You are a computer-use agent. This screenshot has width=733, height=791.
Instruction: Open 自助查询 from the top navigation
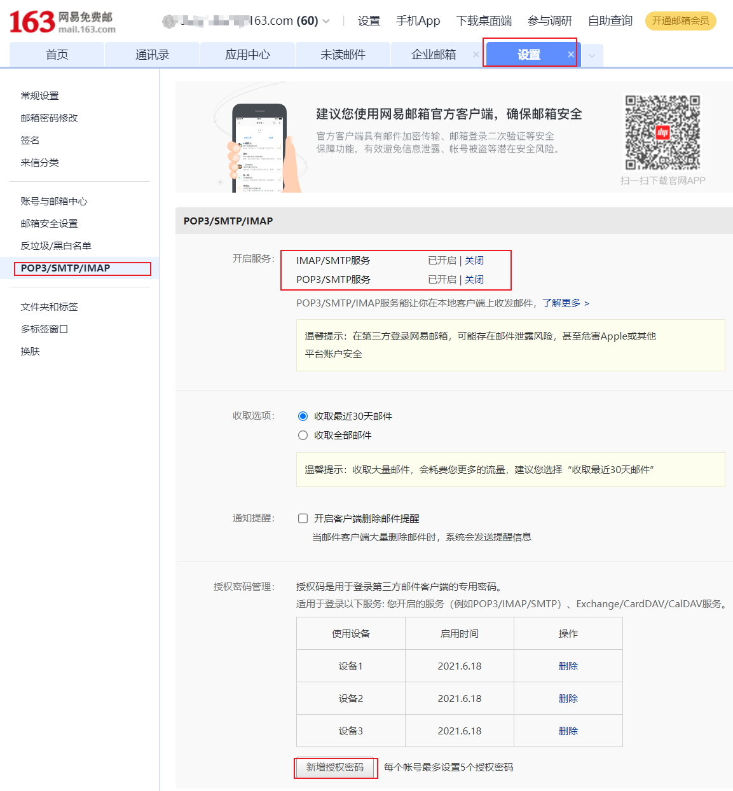coord(609,20)
